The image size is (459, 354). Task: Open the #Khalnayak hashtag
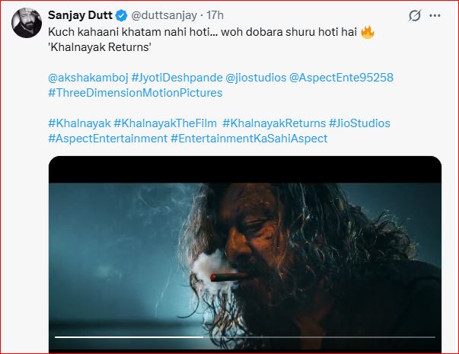point(78,123)
